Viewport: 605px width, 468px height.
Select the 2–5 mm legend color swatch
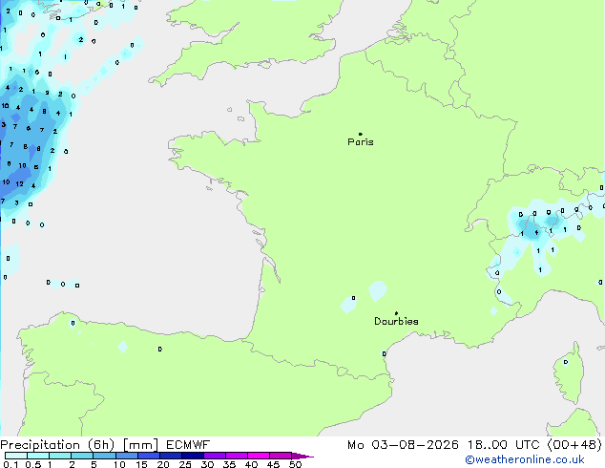pos(82,456)
